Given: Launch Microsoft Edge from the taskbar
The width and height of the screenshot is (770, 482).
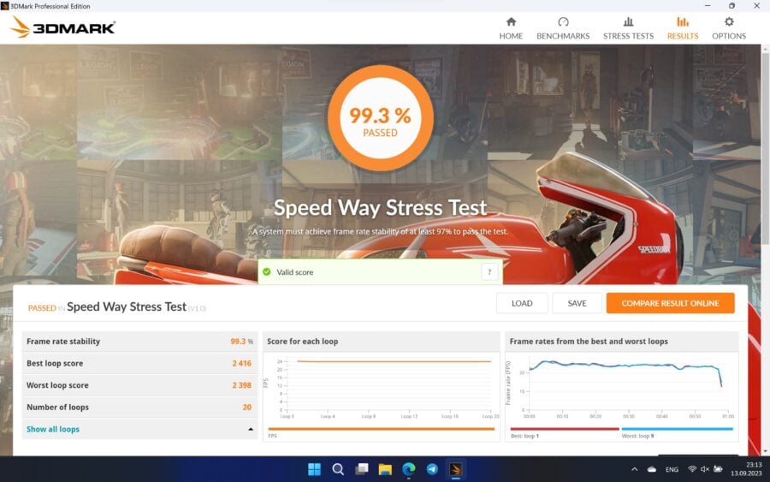Looking at the screenshot, I should click(409, 469).
